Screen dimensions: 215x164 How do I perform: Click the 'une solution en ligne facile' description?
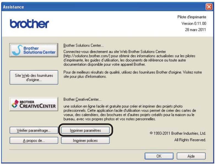130,112
